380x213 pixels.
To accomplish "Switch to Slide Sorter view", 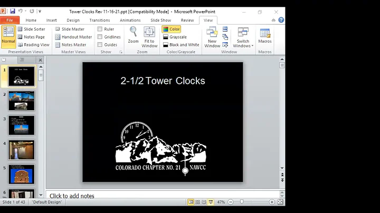I will [x=31, y=29].
